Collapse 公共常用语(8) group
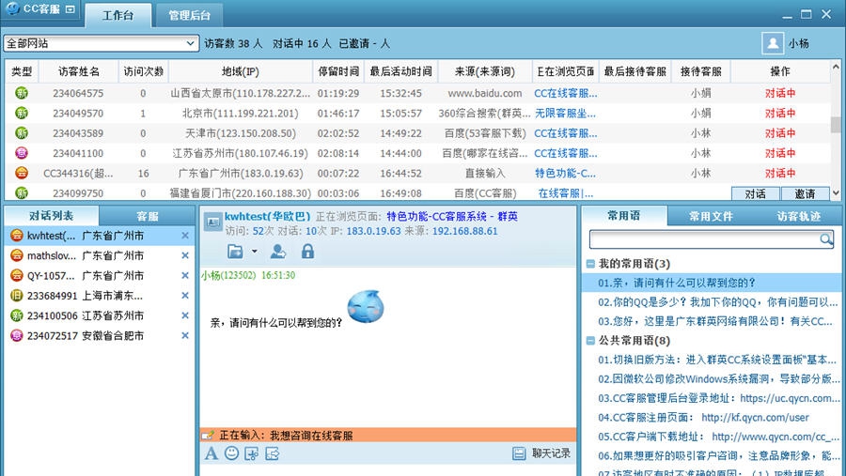This screenshot has height=476, width=846. click(590, 341)
